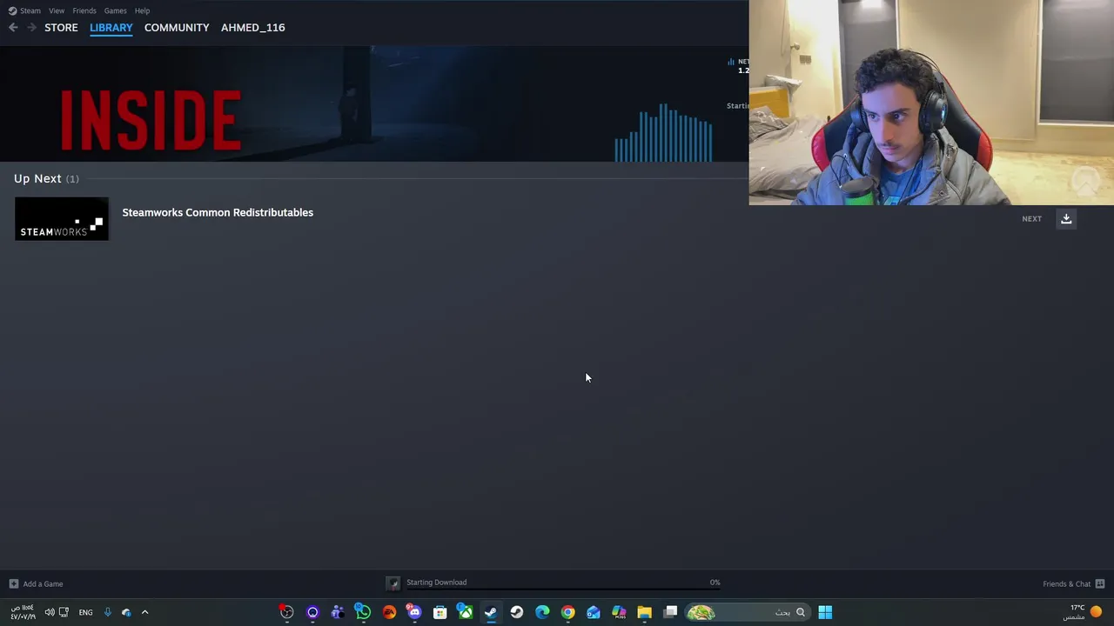This screenshot has height=626, width=1114.
Task: Open Microsoft Teams from taskbar
Action: coord(338,612)
